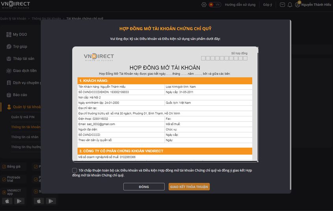This screenshot has width=333, height=211.
Task: Download VNDIRECT app from Apple store
Action: 7,201
